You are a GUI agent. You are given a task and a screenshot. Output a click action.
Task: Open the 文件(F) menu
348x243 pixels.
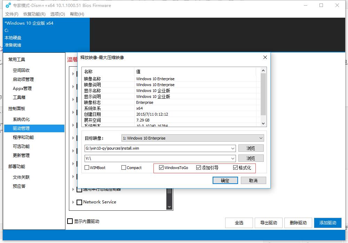[x=11, y=14]
